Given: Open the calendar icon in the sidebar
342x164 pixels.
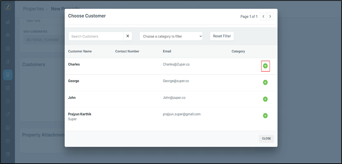Looking at the screenshot, I should (8, 49).
